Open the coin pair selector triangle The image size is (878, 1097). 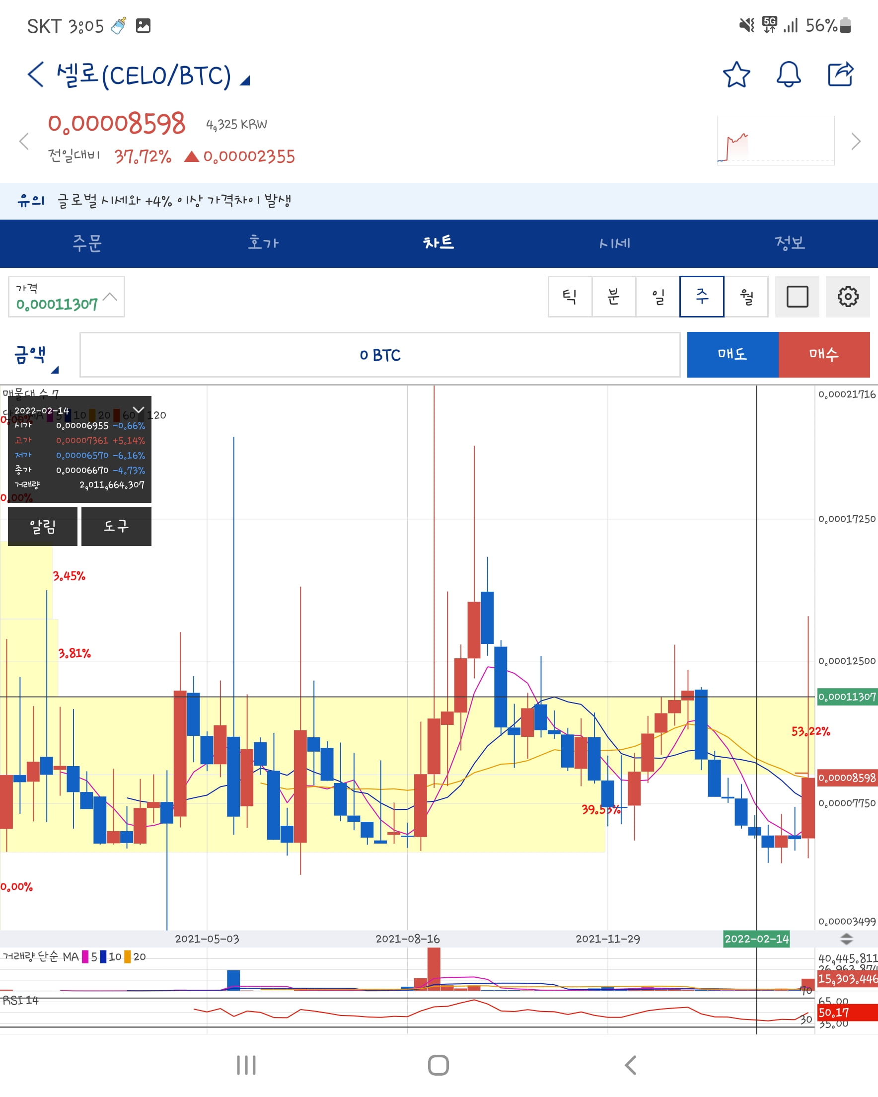point(245,80)
